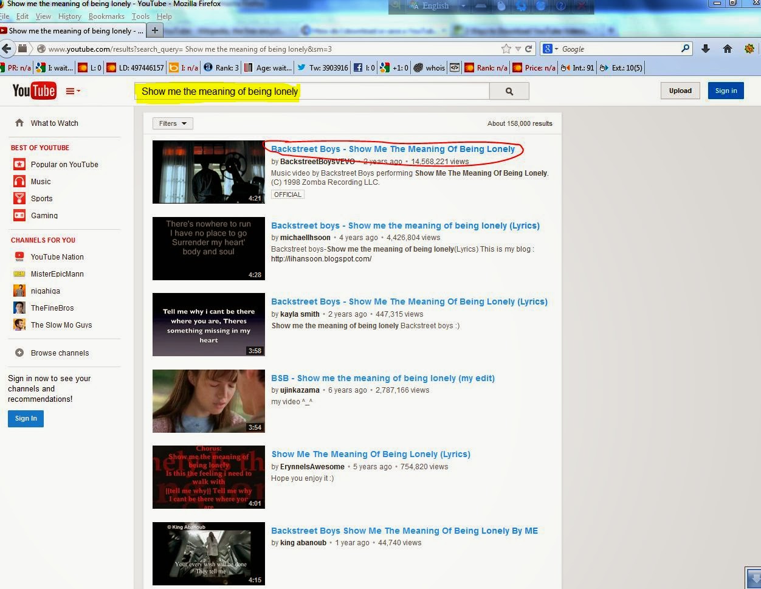Click the Alexa Rank: 3 toolbar item
Image resolution: width=761 pixels, height=589 pixels.
pyautogui.click(x=221, y=67)
